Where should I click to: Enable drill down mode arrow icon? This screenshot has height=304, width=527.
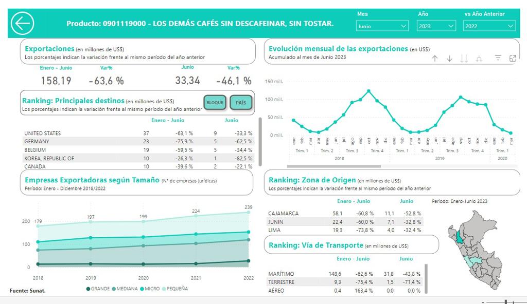pyautogui.click(x=449, y=59)
